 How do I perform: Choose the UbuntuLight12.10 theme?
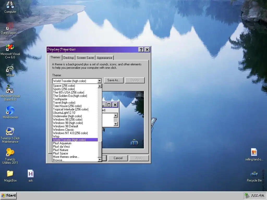[75, 113]
